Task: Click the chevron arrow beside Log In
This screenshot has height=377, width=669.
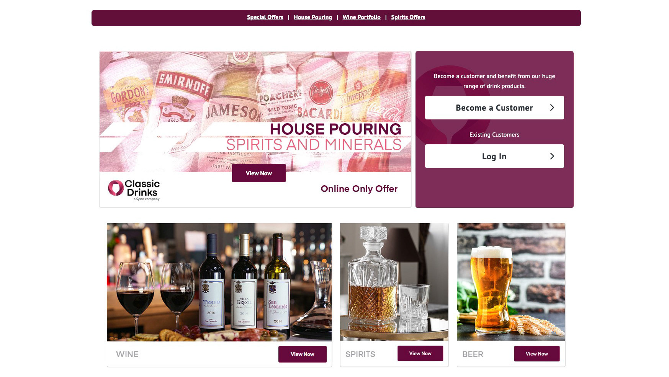Action: pyautogui.click(x=552, y=156)
